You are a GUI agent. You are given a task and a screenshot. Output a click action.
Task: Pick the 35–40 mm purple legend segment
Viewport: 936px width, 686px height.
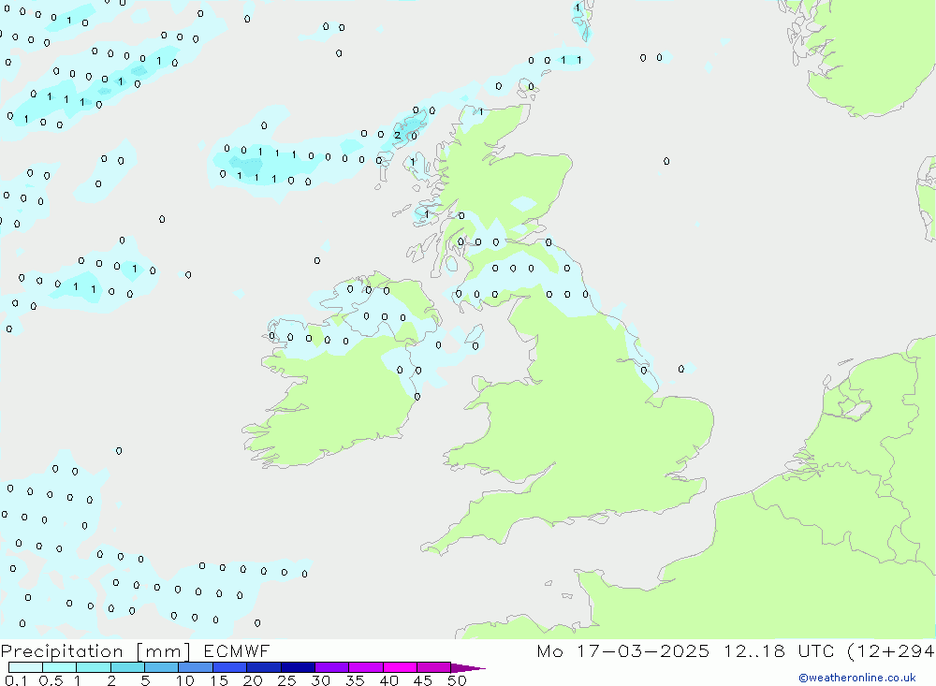(365, 667)
